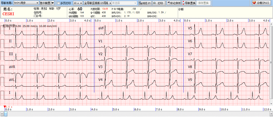Click the red start marker triangle on timeline
Viewport: 273px width, 117px height.
(x=5, y=107)
